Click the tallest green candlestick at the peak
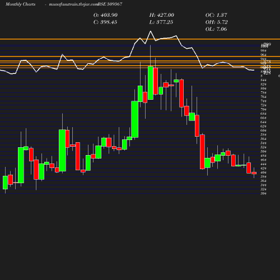 coord(151,83)
